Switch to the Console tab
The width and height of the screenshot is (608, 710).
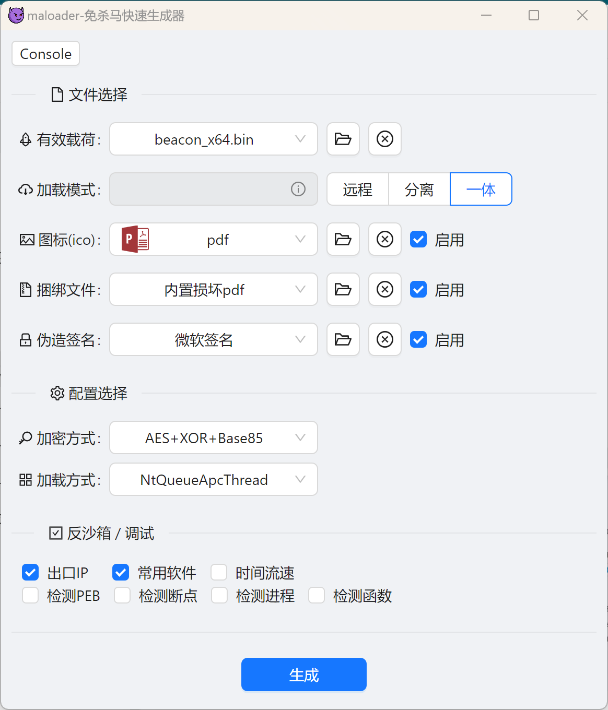45,53
